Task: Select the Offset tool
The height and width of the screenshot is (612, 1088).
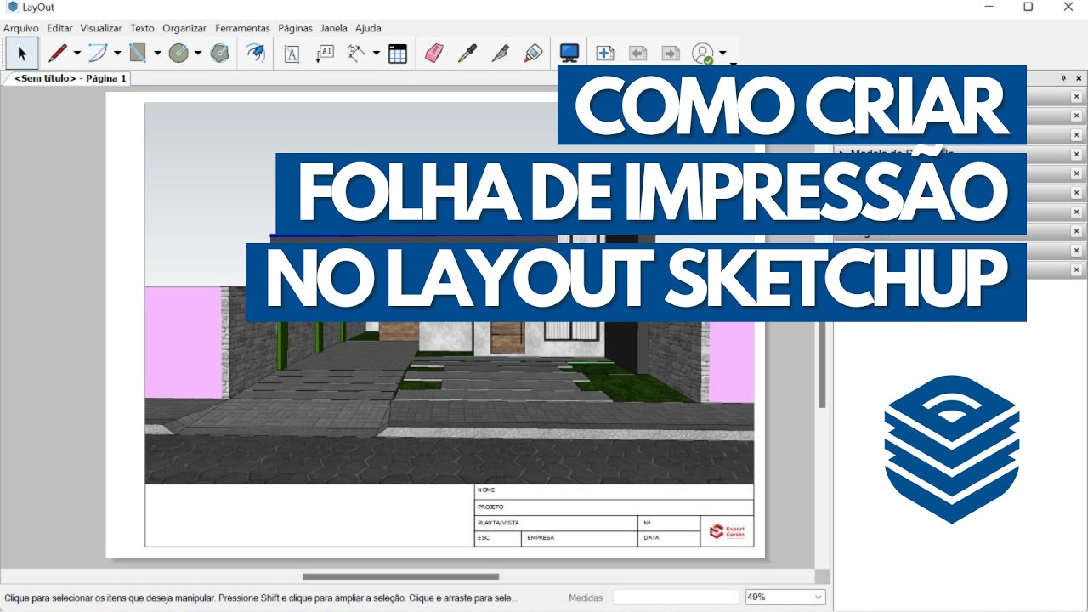Action: click(255, 54)
